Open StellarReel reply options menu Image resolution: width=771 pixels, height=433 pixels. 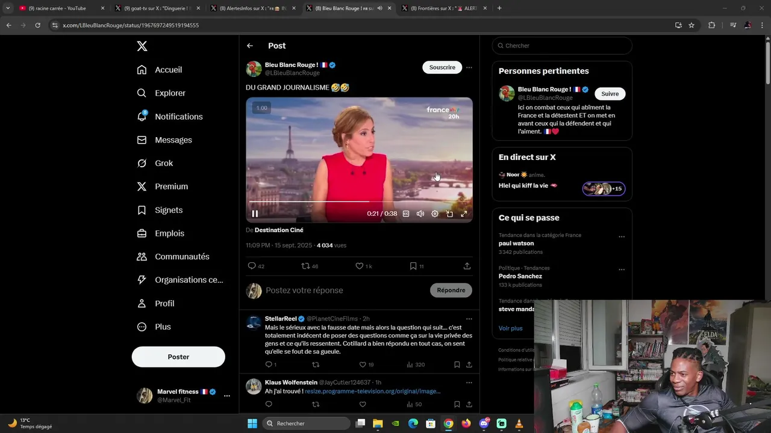pos(469,319)
